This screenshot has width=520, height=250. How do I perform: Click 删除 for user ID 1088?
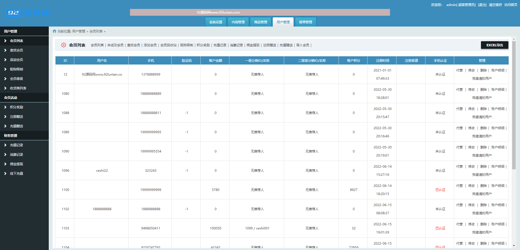tap(483, 109)
